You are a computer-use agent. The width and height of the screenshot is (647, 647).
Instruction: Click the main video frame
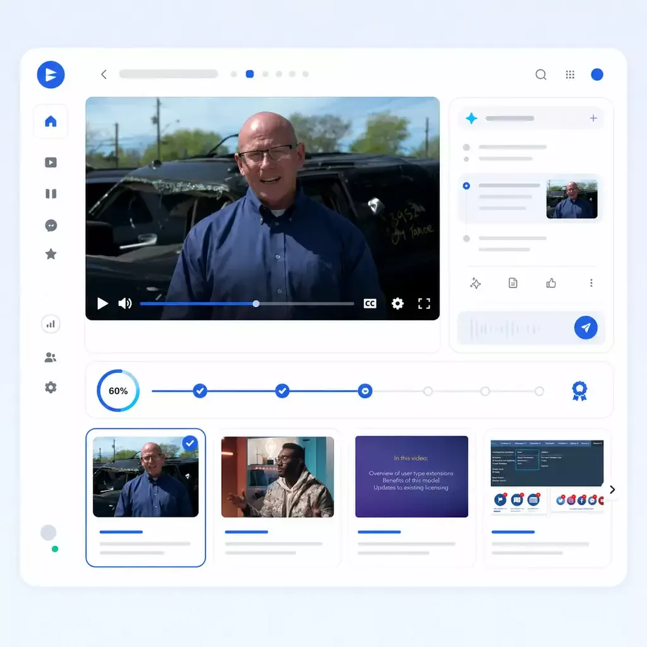(262, 209)
